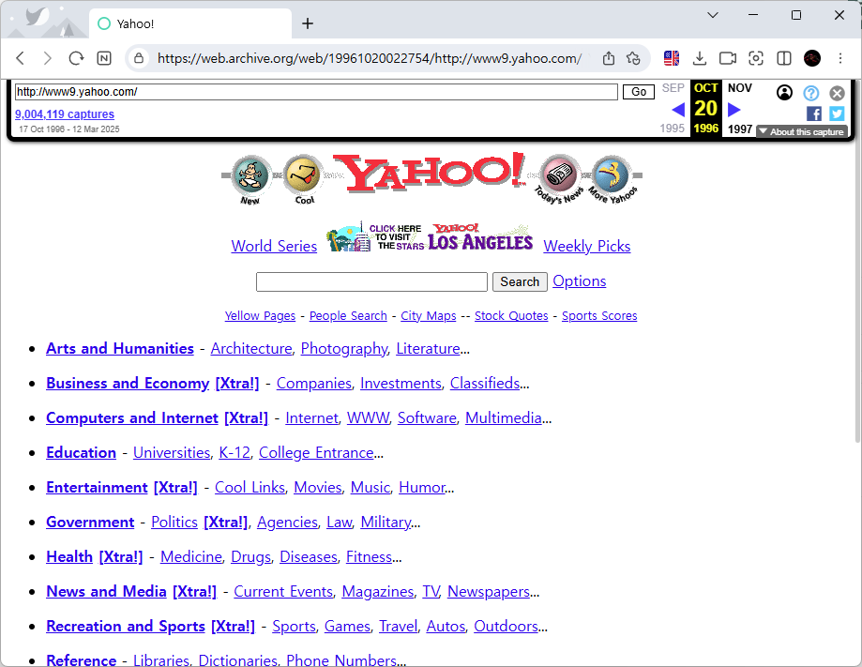Select the Yahoo! browser tab
The width and height of the screenshot is (862, 667).
click(x=189, y=23)
